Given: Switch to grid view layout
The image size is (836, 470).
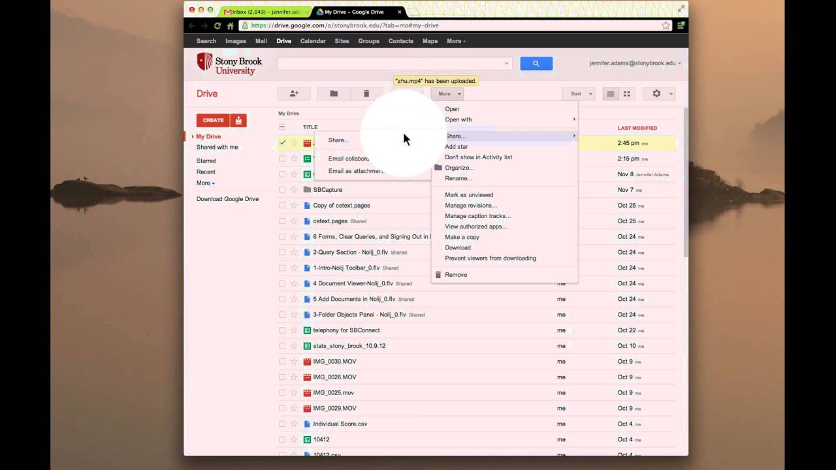Looking at the screenshot, I should (626, 94).
